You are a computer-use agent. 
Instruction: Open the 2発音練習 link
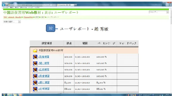(x=44, y=76)
